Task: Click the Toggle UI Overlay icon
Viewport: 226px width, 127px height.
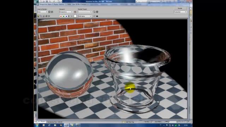Action: click(x=94, y=16)
